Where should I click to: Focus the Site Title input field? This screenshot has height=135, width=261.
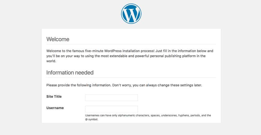[111, 97]
